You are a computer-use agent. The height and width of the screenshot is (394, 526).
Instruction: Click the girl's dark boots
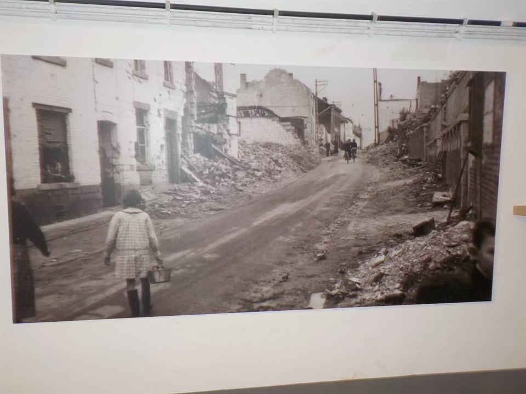(139, 301)
